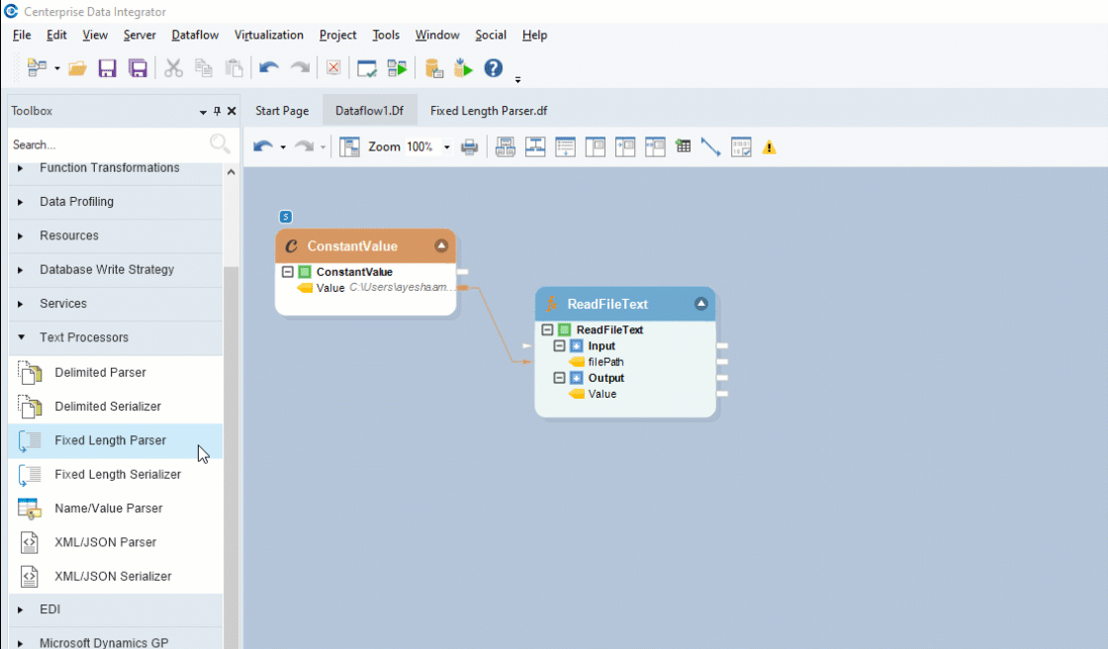Screen dimensions: 1108x649
Task: Open the Dataflow menu
Action: click(x=195, y=35)
